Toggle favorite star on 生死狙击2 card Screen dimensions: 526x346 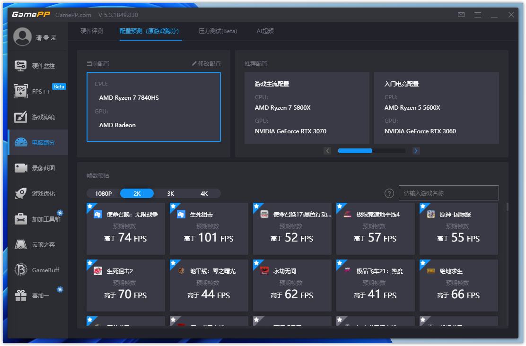(x=90, y=263)
